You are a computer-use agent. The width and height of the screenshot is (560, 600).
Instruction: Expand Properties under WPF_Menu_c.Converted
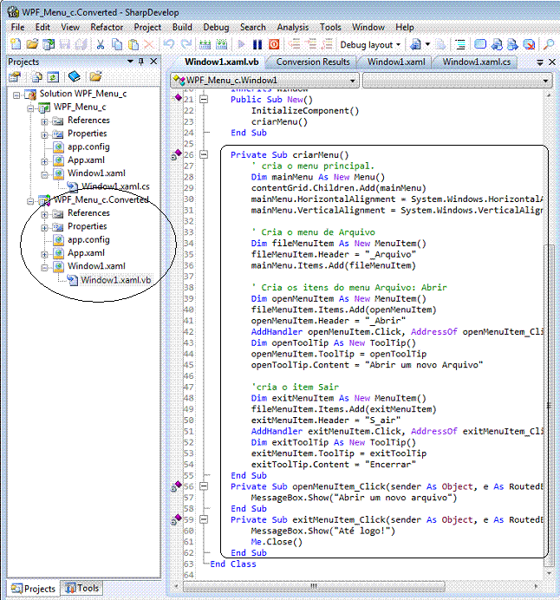tap(44, 227)
